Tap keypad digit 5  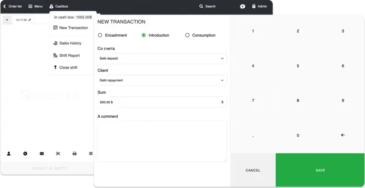pyautogui.click(x=298, y=66)
